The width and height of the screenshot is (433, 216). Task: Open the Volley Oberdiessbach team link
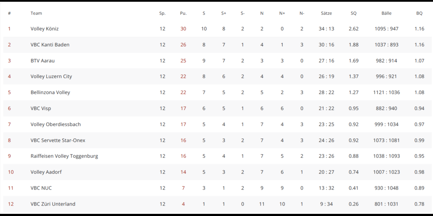click(x=55, y=124)
